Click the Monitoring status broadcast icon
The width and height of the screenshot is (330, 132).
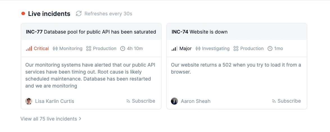[x=55, y=49]
